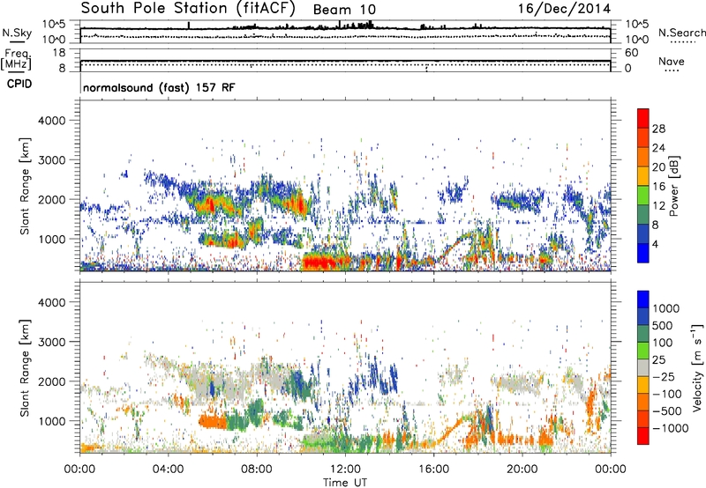Click the "CPID" row label
706x488 pixels.
19,84
